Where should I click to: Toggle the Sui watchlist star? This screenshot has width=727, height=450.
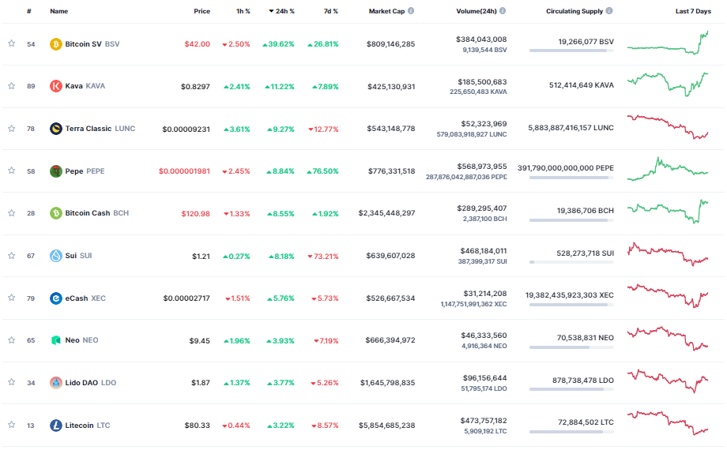coord(12,255)
